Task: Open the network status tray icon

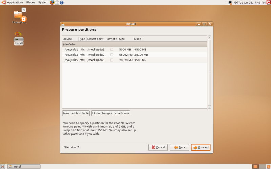Action: pos(230,3)
